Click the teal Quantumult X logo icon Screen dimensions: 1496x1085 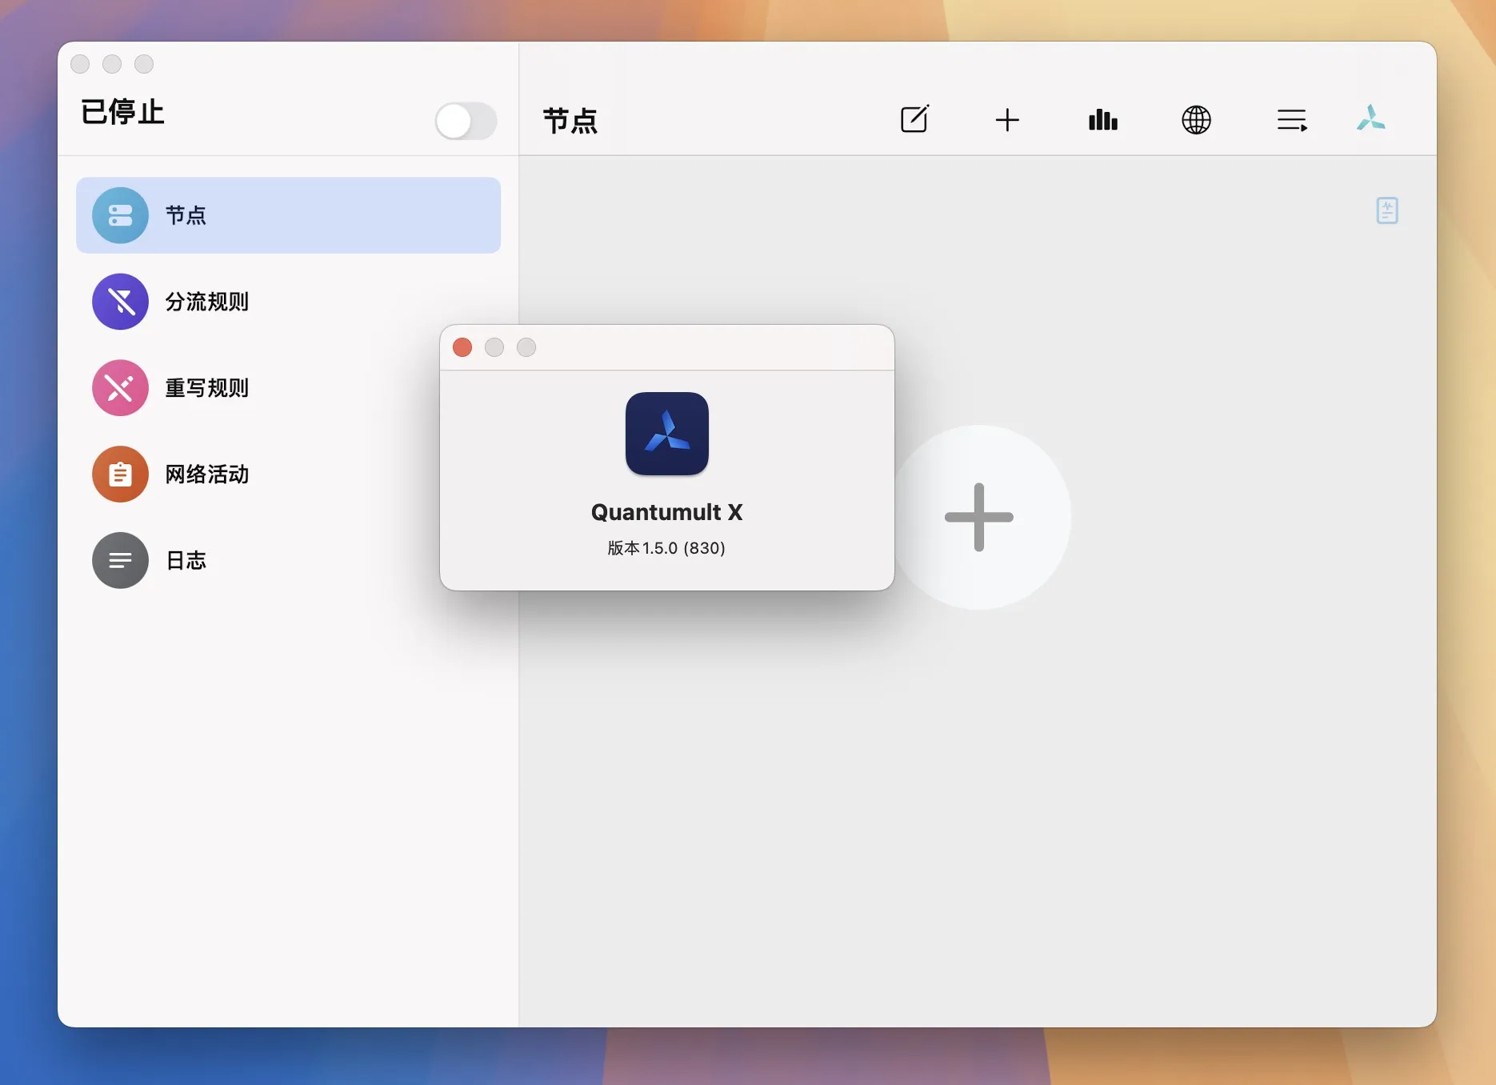1370,118
